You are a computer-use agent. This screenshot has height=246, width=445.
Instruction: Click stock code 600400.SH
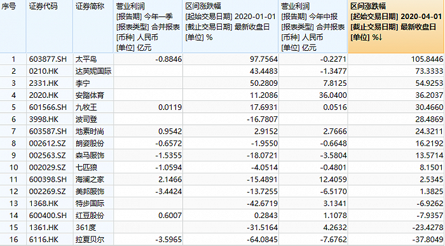click(x=48, y=215)
